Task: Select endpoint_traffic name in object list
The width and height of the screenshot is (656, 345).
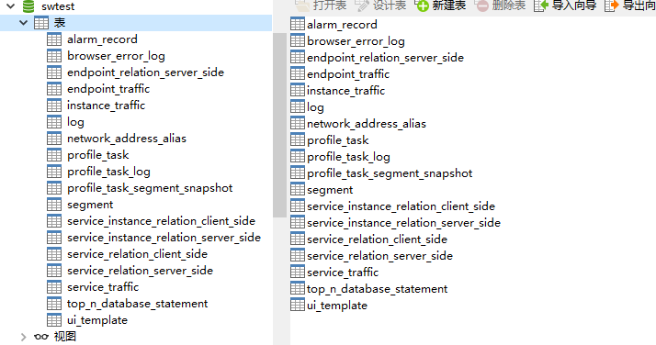Action: tap(348, 74)
